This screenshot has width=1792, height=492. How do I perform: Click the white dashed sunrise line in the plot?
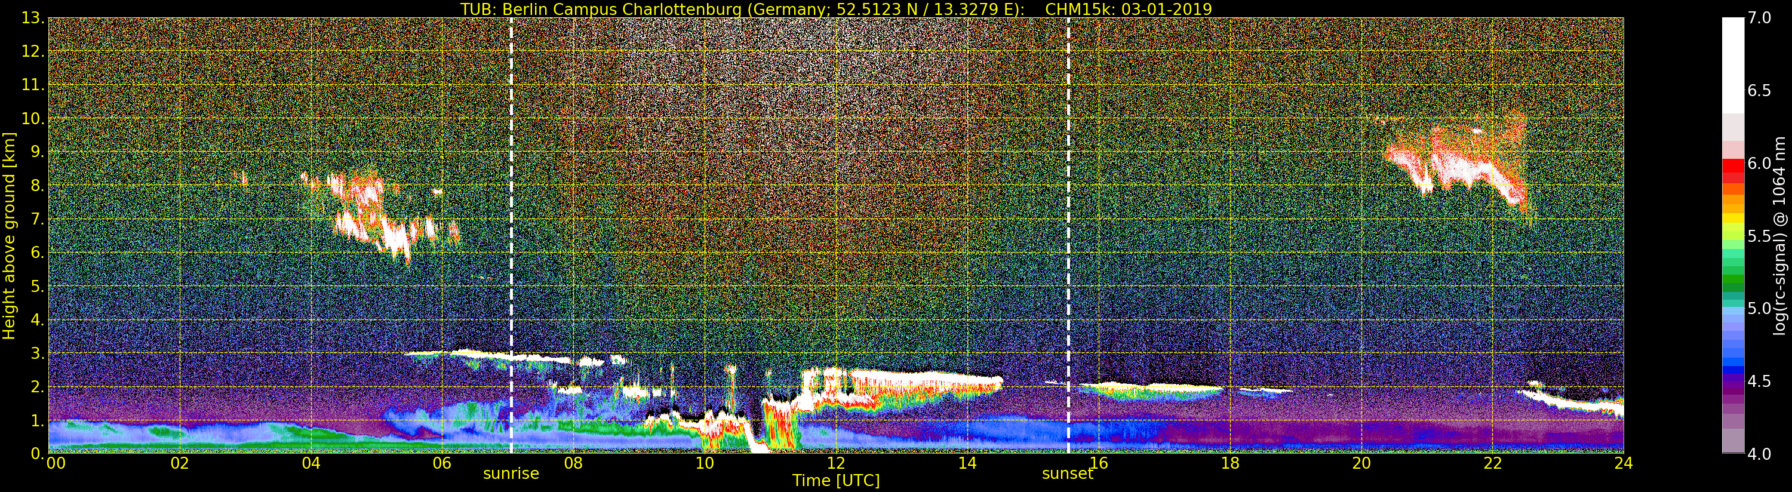(x=511, y=235)
